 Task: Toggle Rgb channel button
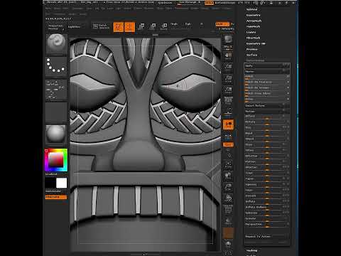click(188, 24)
